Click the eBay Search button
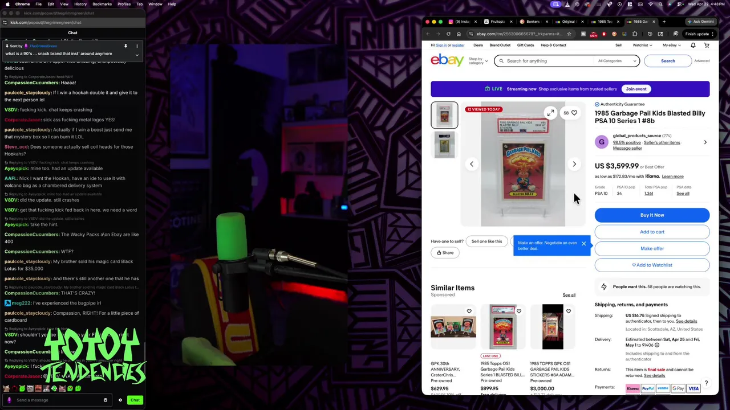730x410 pixels. click(668, 61)
